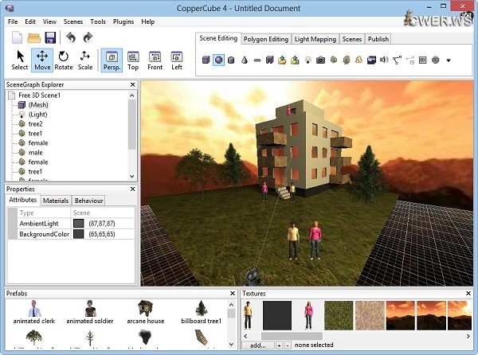Pick the BackgroundColor swatch

click(x=78, y=236)
